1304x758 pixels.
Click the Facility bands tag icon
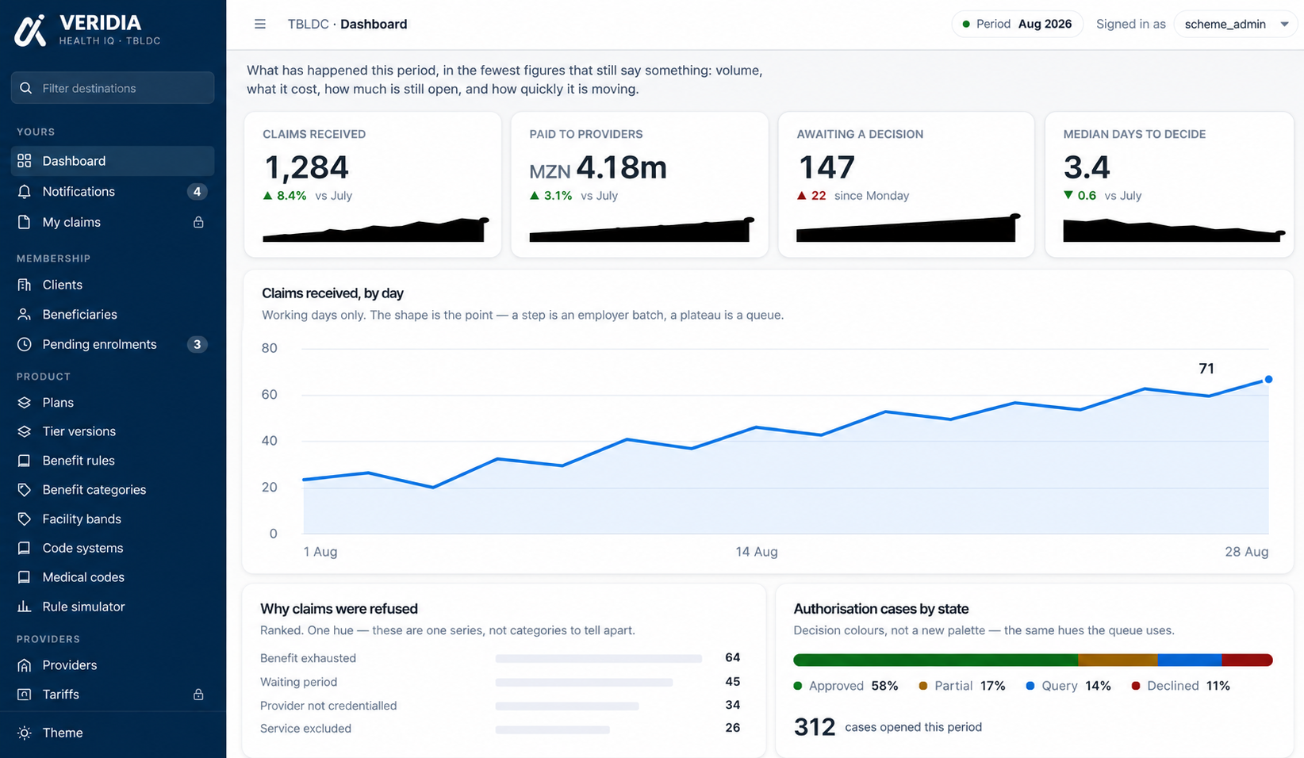25,519
